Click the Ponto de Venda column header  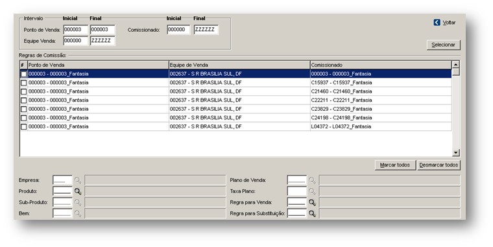click(x=98, y=65)
